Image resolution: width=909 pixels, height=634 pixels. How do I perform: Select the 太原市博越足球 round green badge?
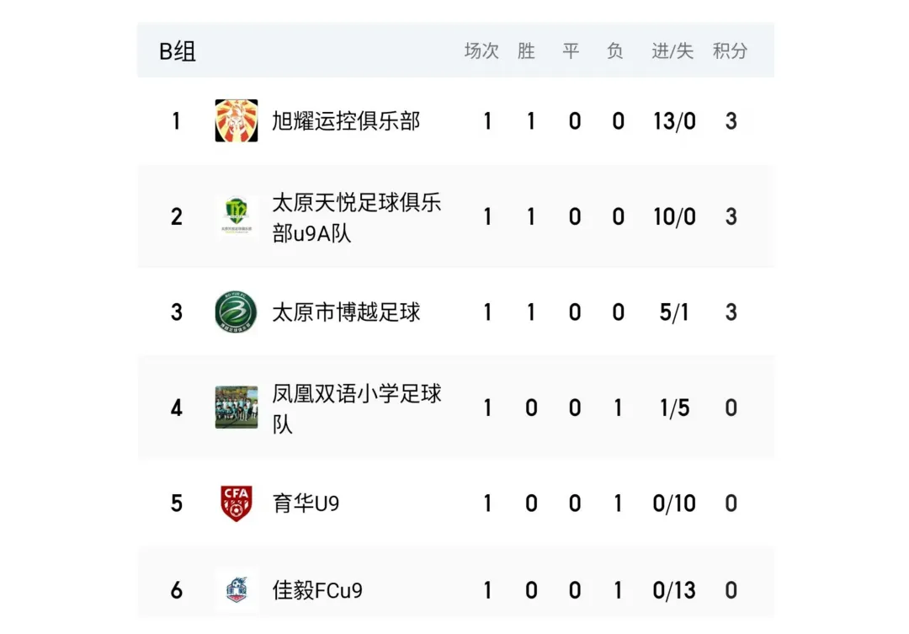click(x=237, y=312)
